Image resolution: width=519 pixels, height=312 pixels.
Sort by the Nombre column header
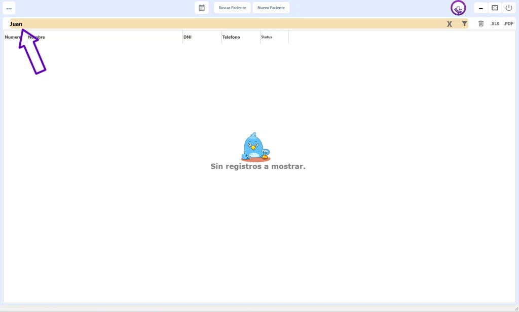click(x=38, y=37)
